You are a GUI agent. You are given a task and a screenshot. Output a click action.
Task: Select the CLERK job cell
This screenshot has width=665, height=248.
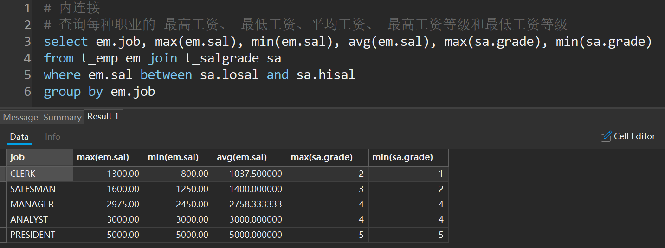40,174
